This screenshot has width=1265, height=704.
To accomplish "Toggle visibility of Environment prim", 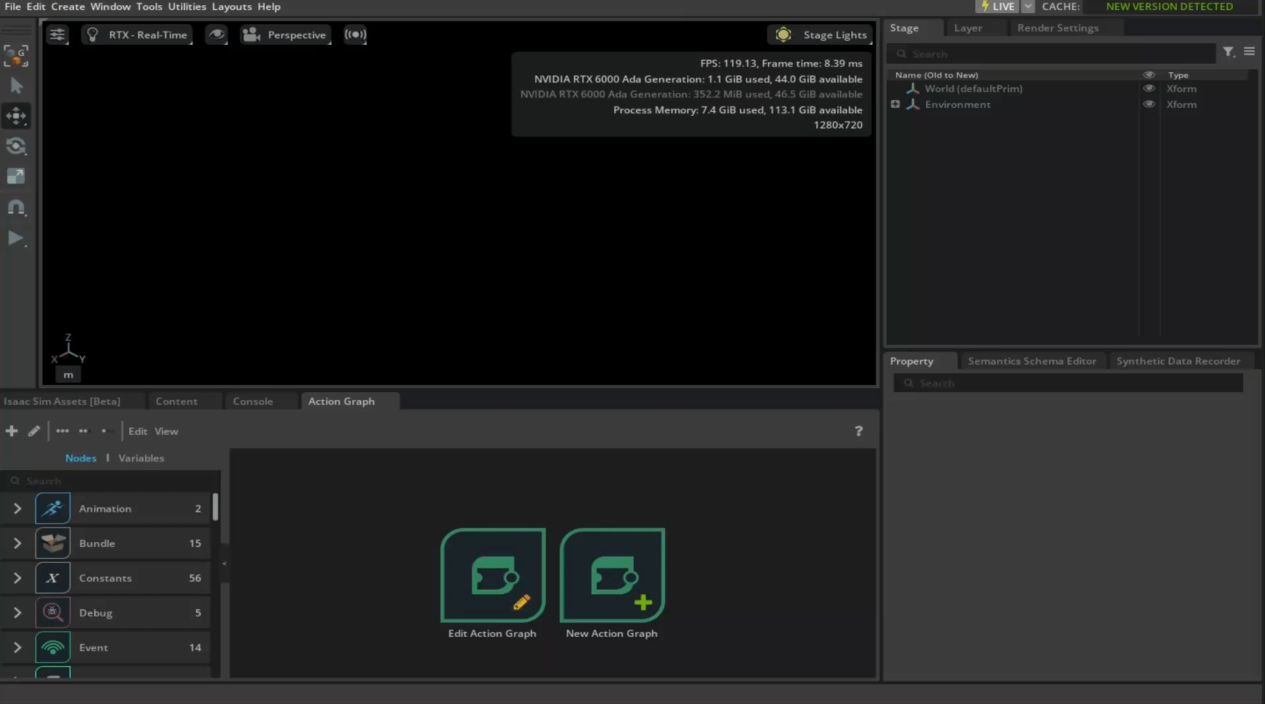I will tap(1149, 104).
